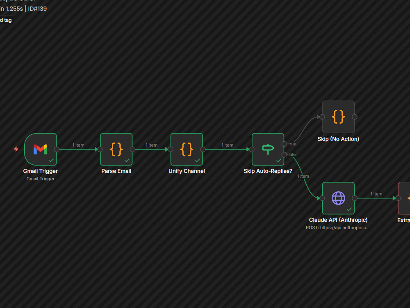Click the Parse Email input connector

(x=100, y=149)
